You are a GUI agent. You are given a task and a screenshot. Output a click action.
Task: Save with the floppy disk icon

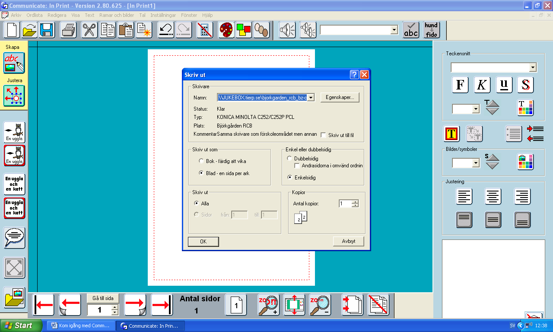pyautogui.click(x=47, y=30)
